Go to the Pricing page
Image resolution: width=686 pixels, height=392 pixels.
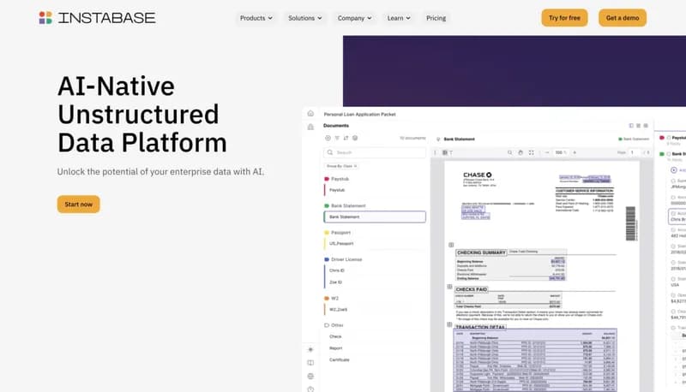[436, 18]
